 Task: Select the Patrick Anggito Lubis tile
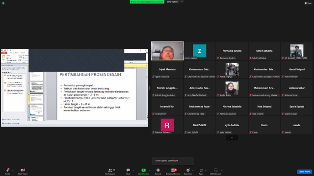167,88
